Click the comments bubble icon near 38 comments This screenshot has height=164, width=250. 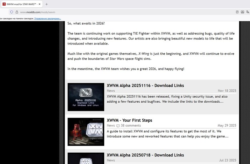(x=118, y=126)
